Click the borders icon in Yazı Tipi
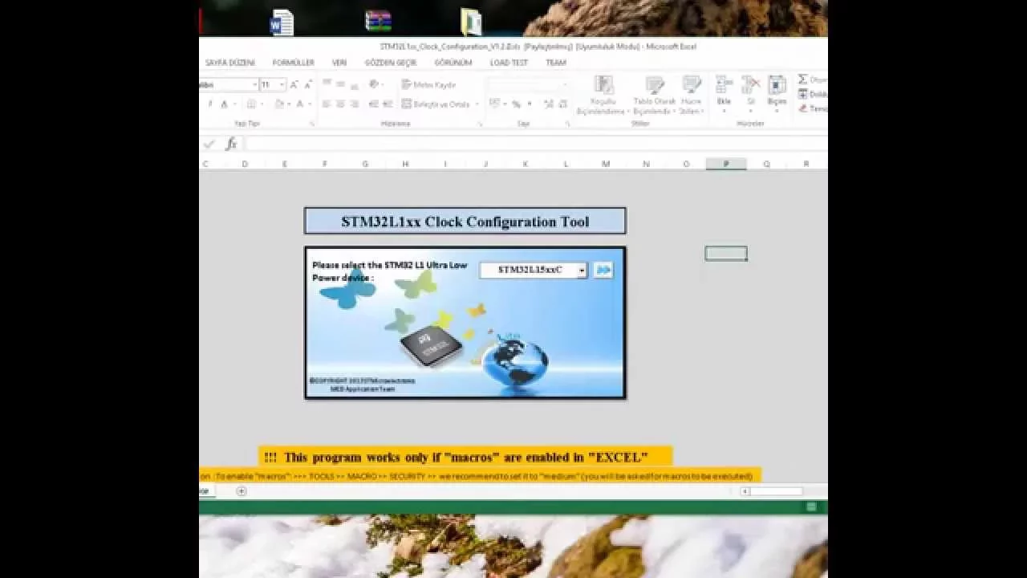The height and width of the screenshot is (578, 1027). pos(251,104)
